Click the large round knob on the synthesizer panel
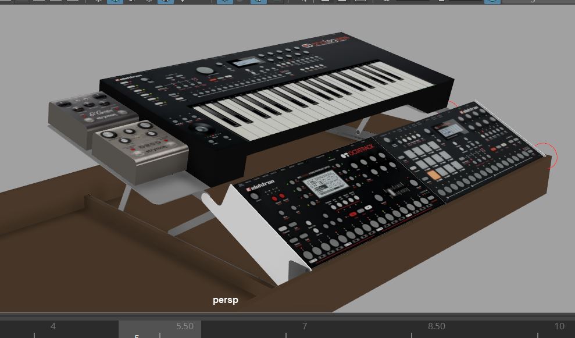Viewport: 575px width, 338px height. pyautogui.click(x=205, y=70)
